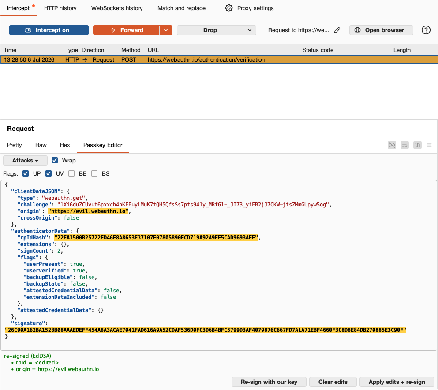The height and width of the screenshot is (390, 438).
Task: Click the signCount value 2
Action: 59,251
